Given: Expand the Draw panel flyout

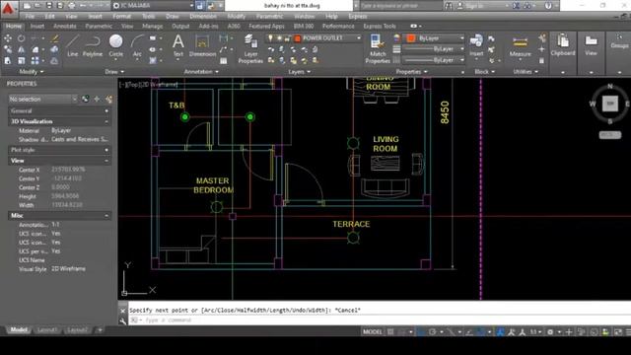Looking at the screenshot, I should (x=114, y=72).
